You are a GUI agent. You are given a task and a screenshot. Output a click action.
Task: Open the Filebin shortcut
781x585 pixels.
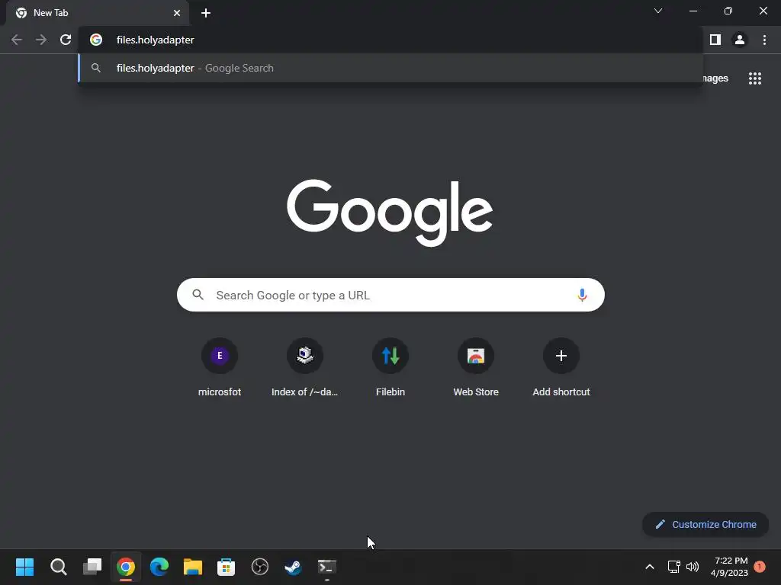pos(390,368)
